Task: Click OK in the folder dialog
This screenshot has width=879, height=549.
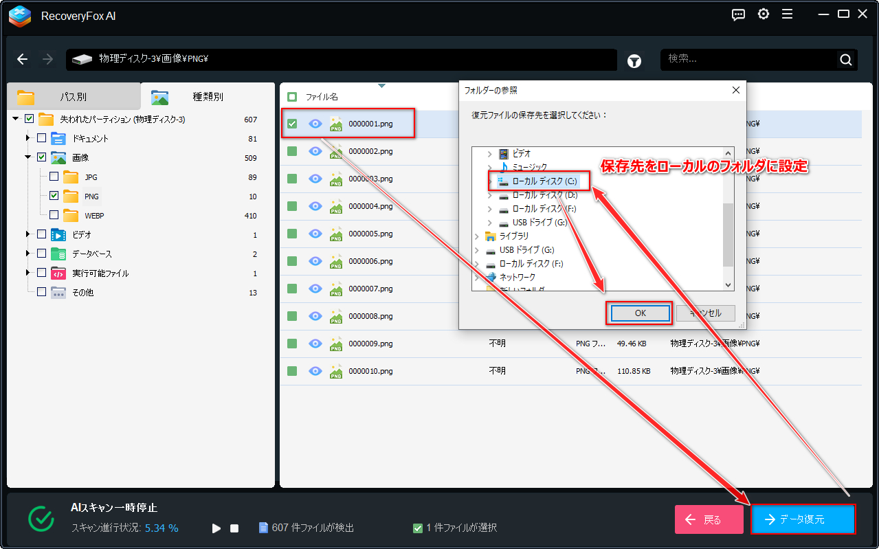Action: click(x=640, y=313)
